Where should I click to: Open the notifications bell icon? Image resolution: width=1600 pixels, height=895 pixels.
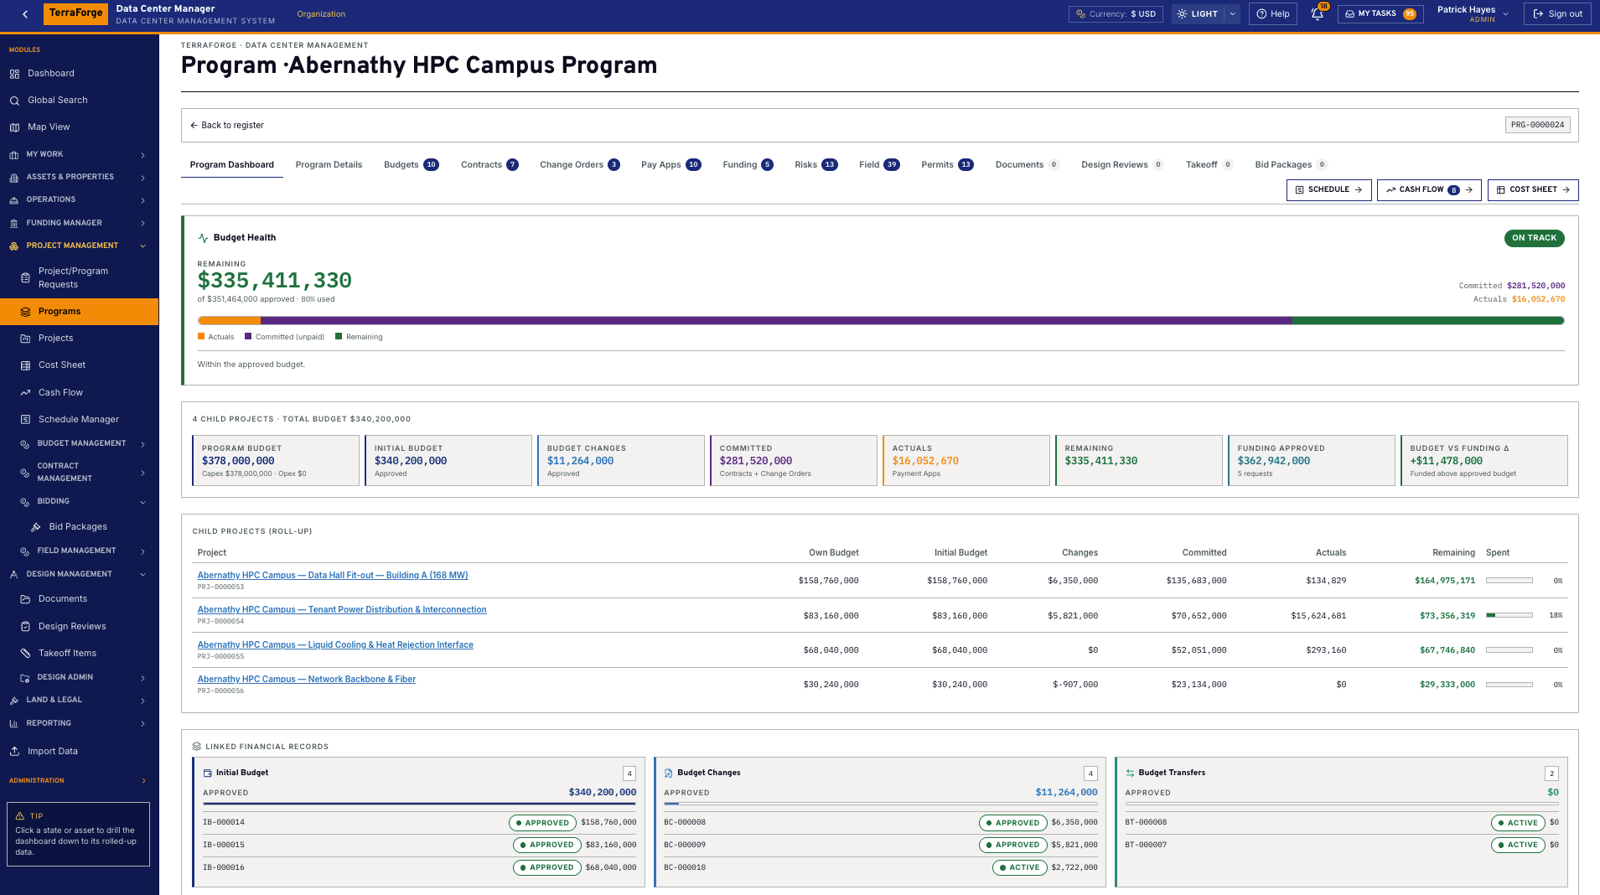pos(1317,14)
